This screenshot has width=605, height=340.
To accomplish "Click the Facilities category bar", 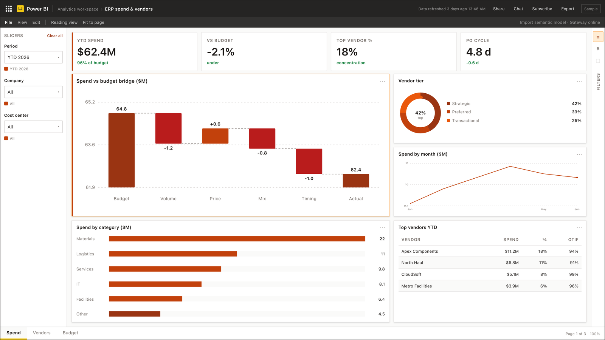I will click(x=146, y=299).
